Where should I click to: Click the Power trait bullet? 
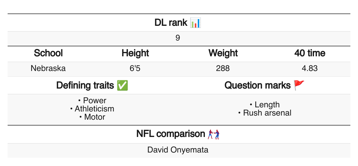[92, 101]
